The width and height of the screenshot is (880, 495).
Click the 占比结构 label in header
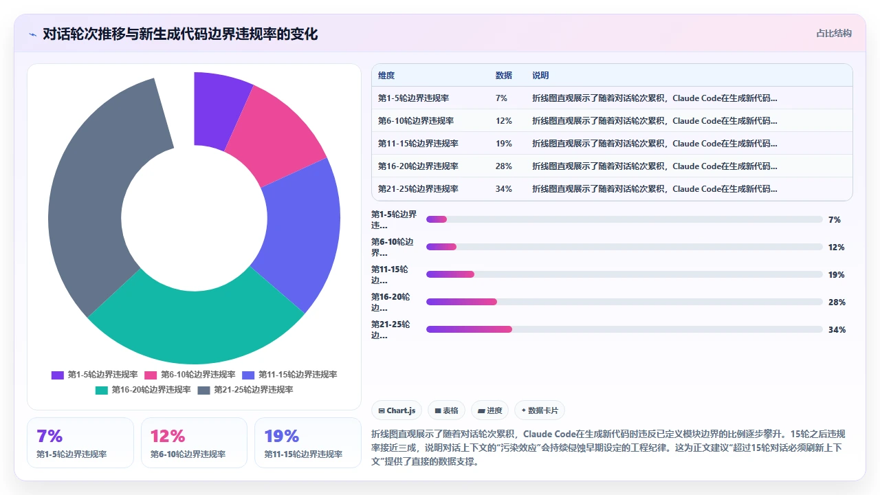point(834,33)
